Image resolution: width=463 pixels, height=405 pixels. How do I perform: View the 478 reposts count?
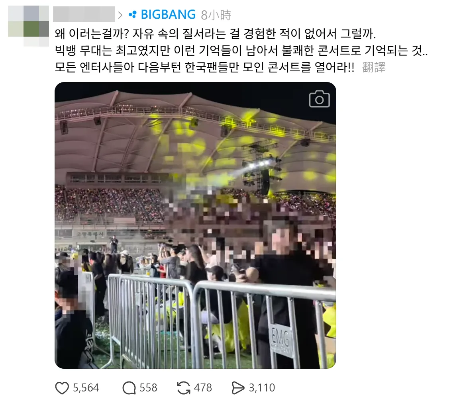[203, 388]
